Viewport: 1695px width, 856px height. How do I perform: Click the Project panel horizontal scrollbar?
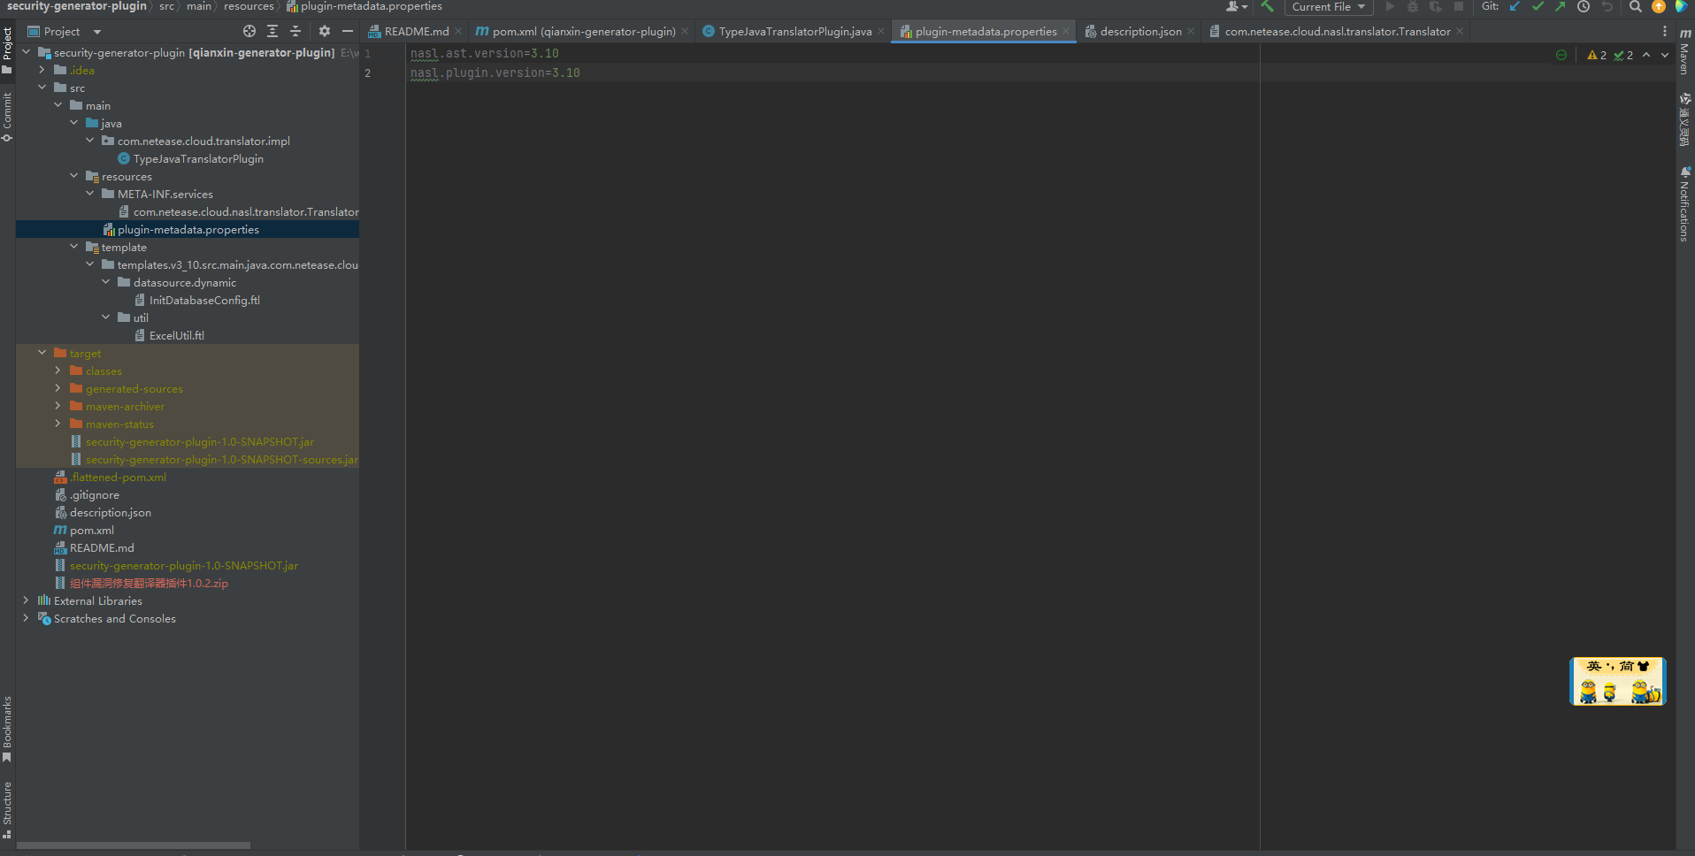click(x=133, y=845)
